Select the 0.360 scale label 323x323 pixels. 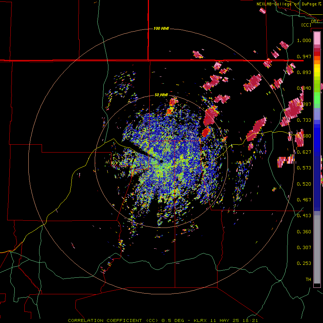[x=304, y=232]
